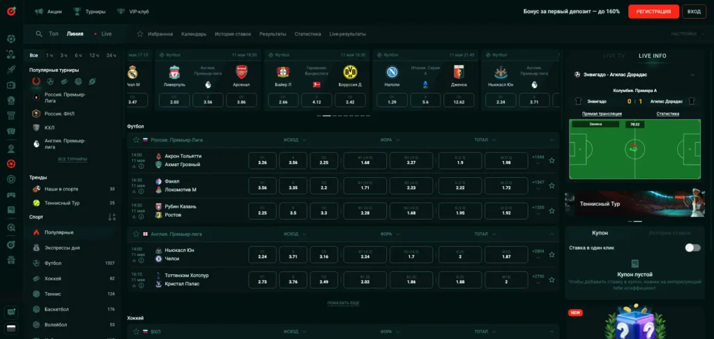Click the search magnifier icon

click(38, 33)
